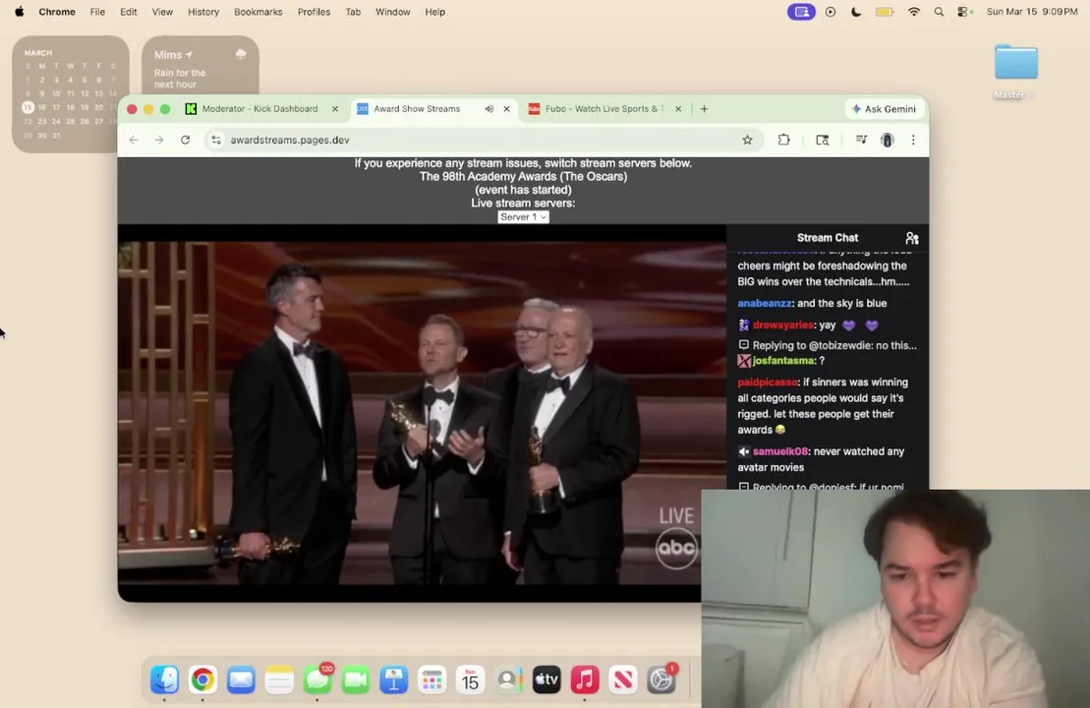
Task: Open Messages from the Dock
Action: click(x=317, y=679)
